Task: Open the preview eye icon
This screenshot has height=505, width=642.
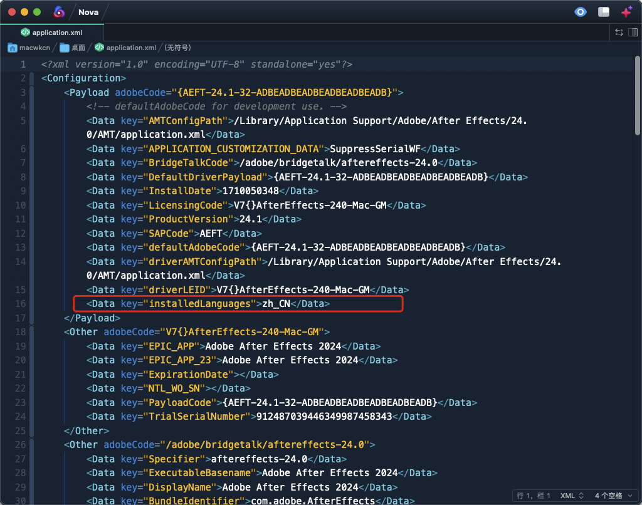Action: (x=581, y=12)
